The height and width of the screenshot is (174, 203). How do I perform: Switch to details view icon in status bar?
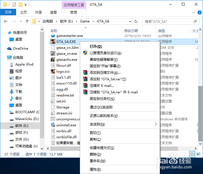[x=192, y=154]
